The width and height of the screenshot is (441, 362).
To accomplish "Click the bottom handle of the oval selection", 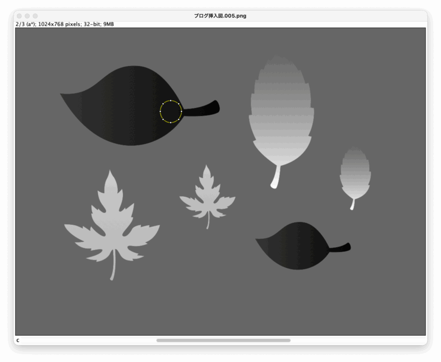I will (x=171, y=122).
